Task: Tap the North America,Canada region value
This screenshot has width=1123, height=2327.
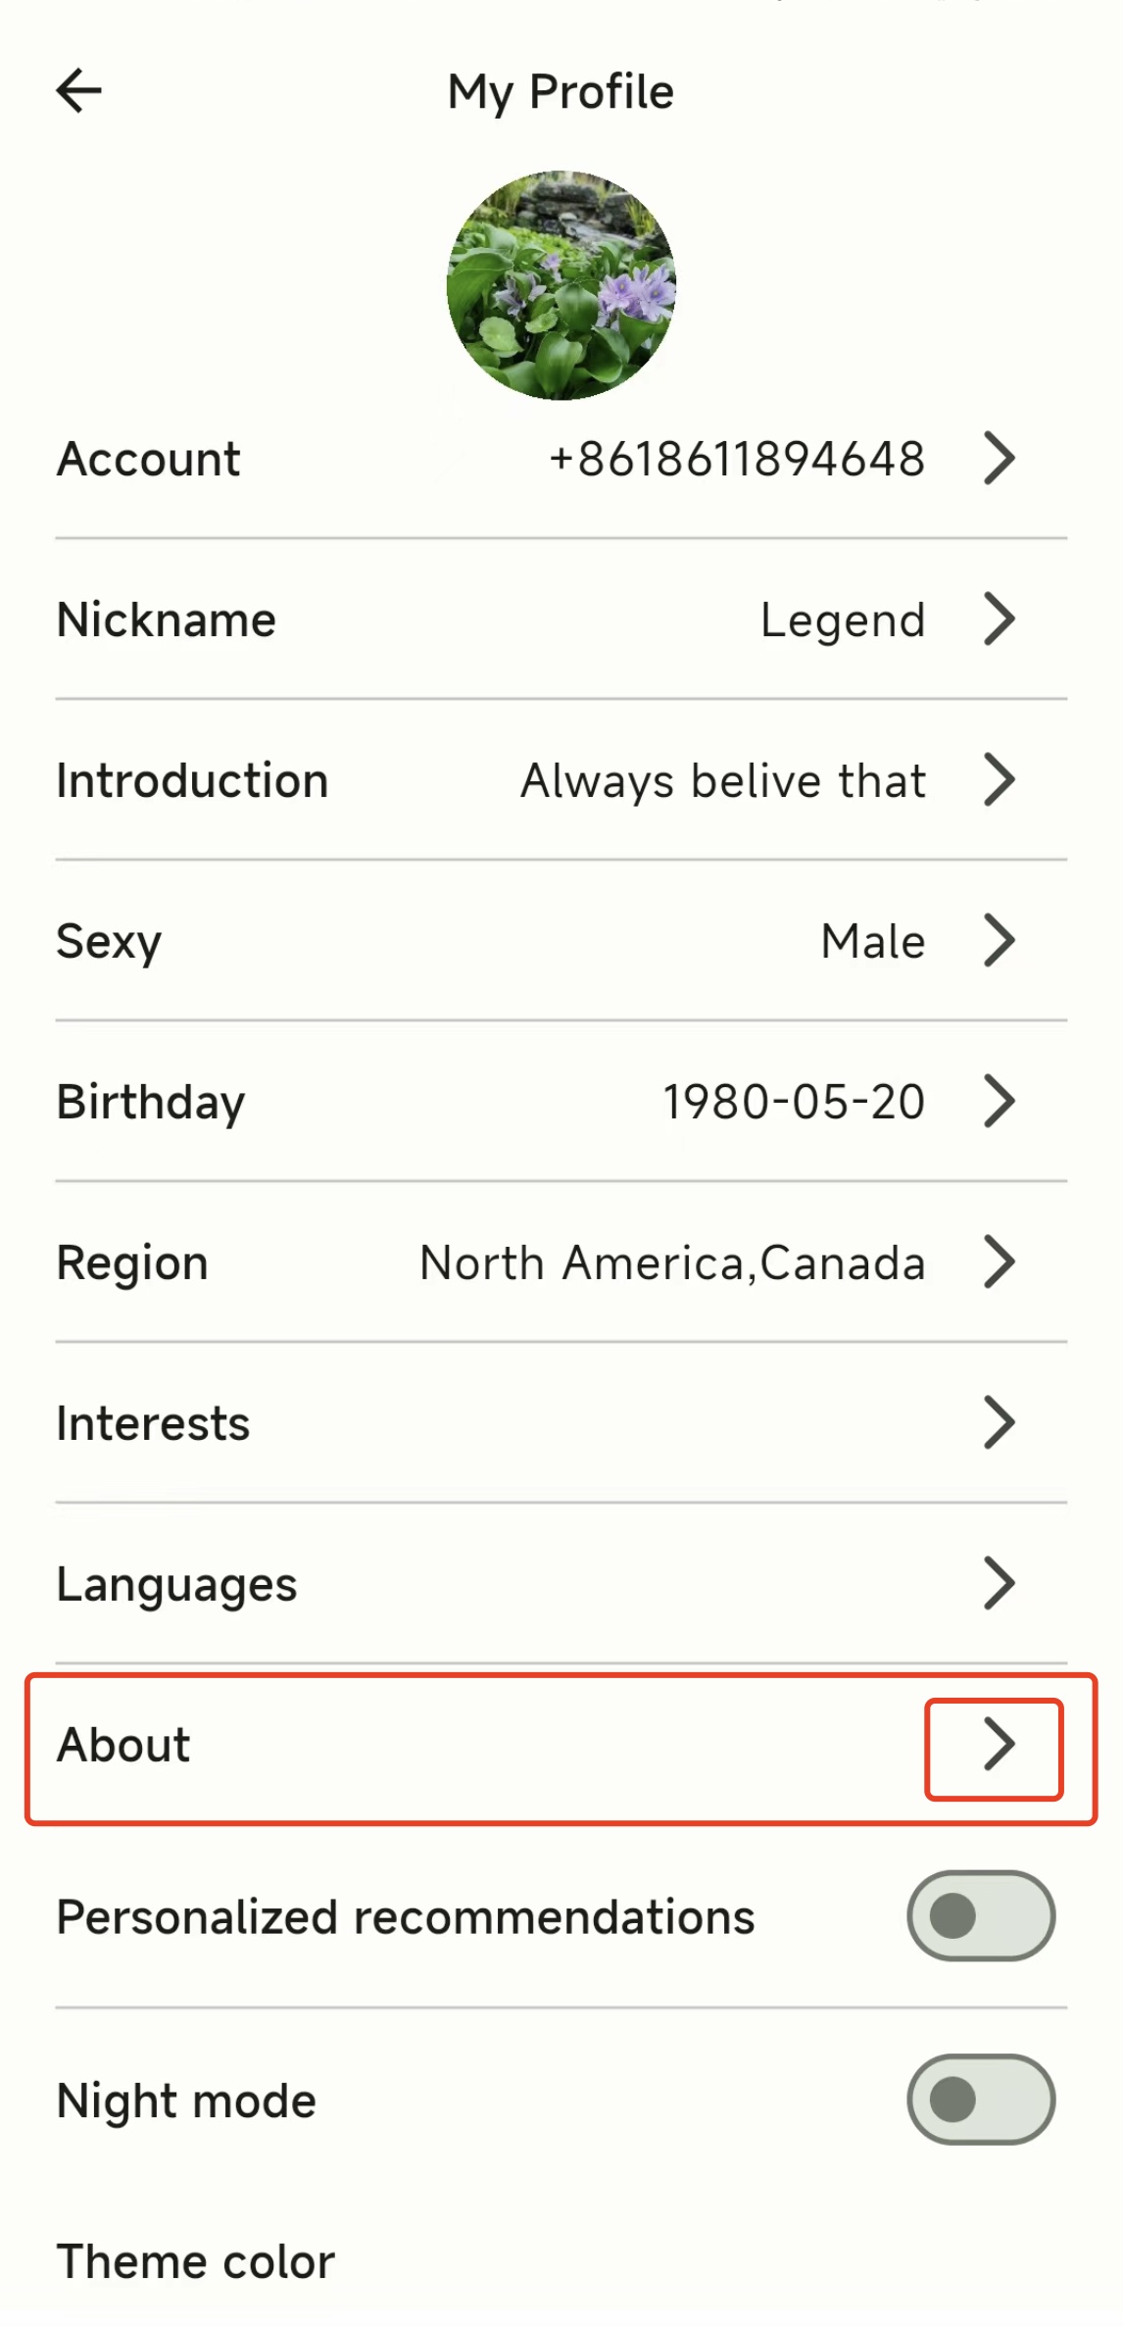Action: [672, 1263]
